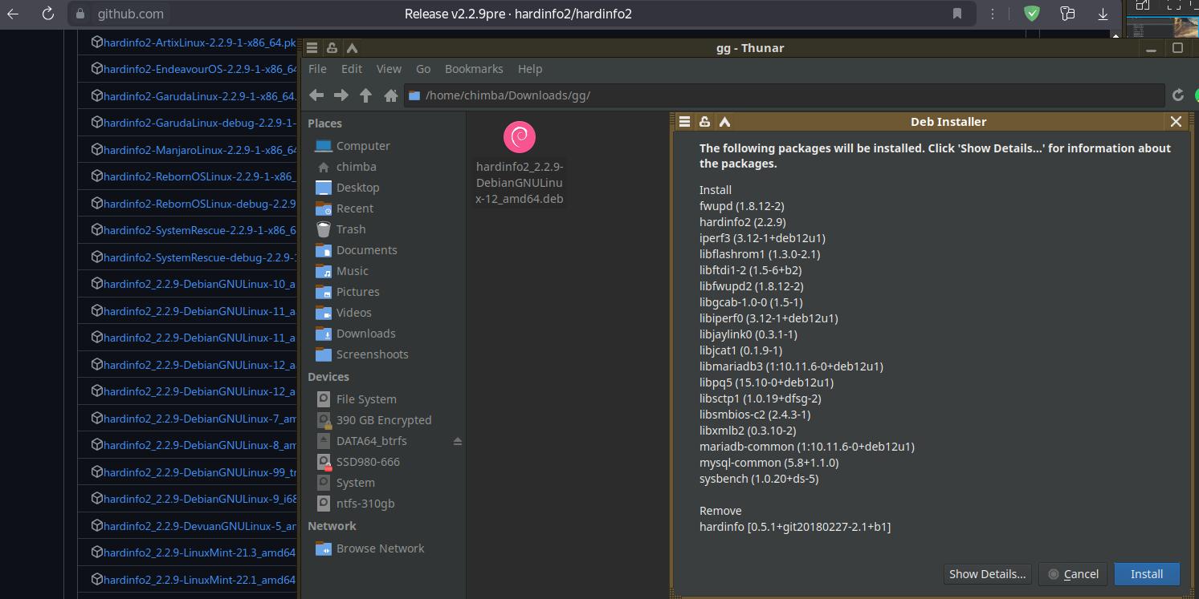
Task: Open the Bookmarks menu in Thunar
Action: click(474, 69)
